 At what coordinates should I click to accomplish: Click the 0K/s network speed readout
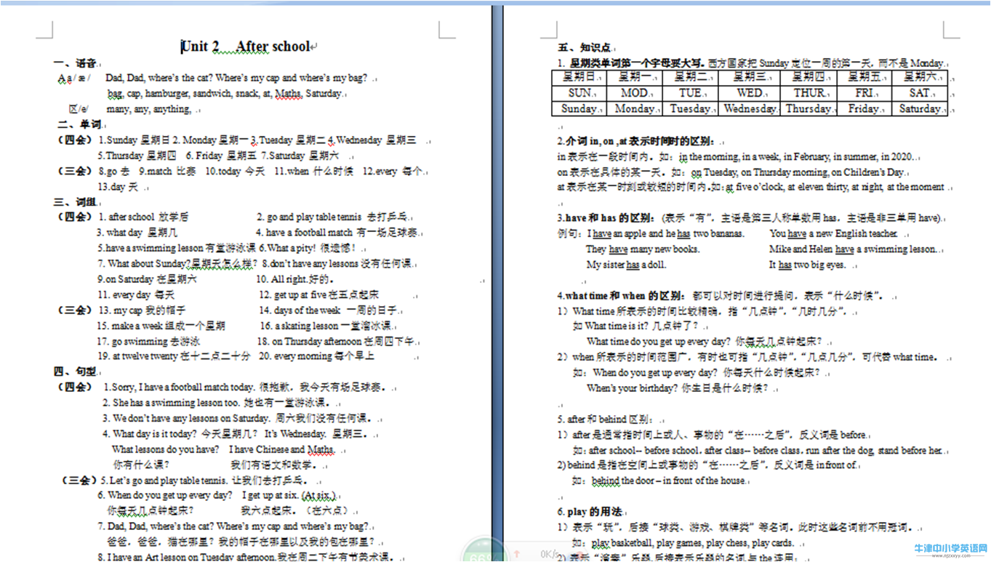coord(546,554)
